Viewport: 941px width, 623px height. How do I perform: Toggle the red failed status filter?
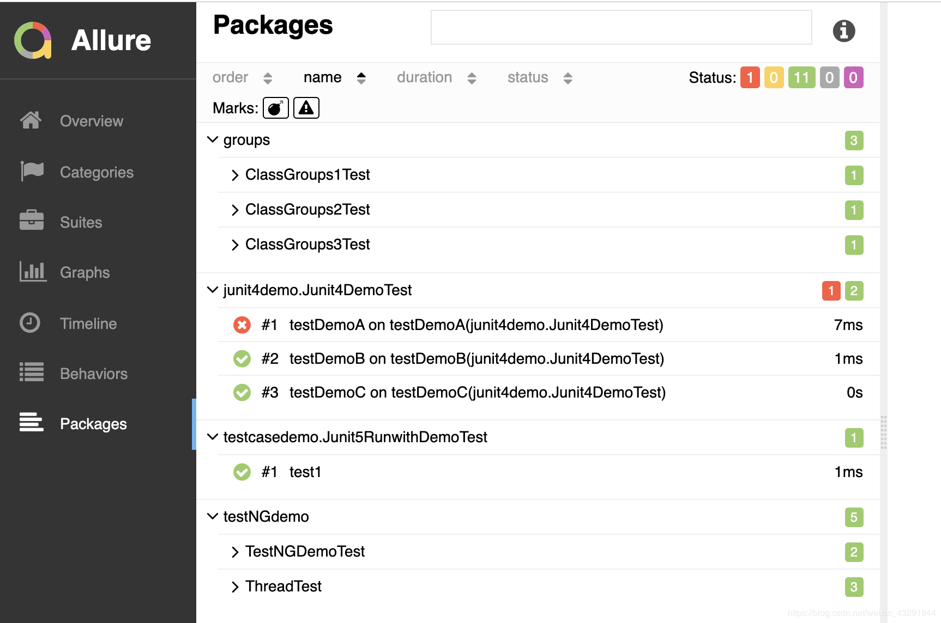coord(750,78)
